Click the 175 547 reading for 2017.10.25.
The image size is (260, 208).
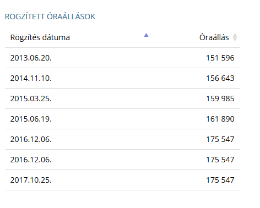click(x=220, y=180)
